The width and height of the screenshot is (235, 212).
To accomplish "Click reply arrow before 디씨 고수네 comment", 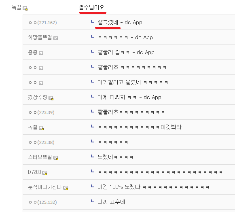I will pyautogui.click(x=92, y=201).
